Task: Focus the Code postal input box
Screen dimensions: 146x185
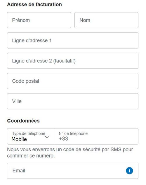Action: click(73, 81)
